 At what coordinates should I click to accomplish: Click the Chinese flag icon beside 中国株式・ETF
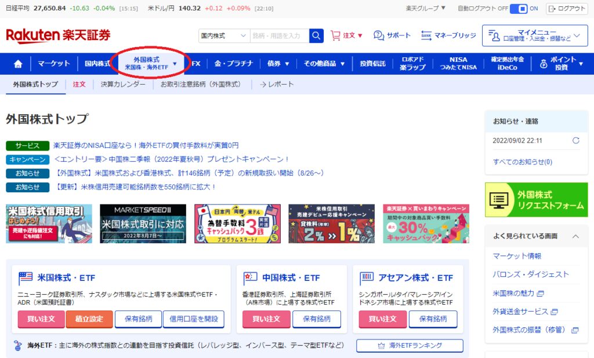pos(249,277)
